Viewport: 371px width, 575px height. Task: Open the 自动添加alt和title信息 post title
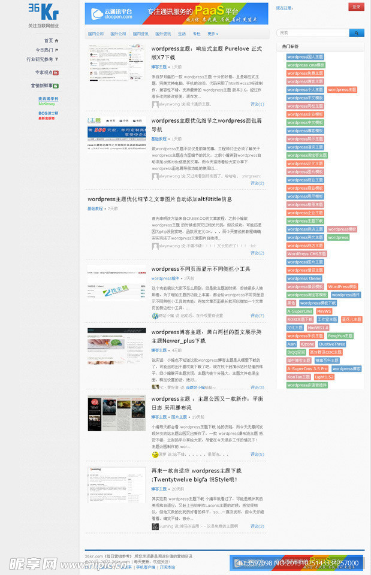(159, 199)
